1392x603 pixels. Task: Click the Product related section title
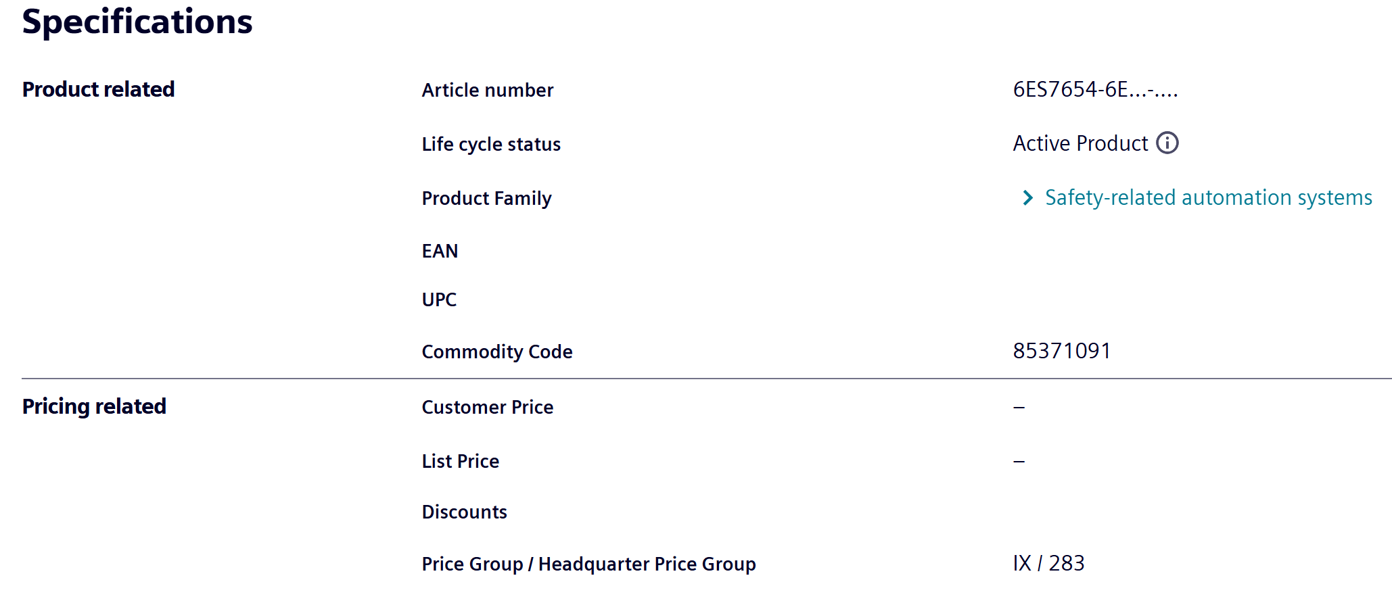pos(98,90)
